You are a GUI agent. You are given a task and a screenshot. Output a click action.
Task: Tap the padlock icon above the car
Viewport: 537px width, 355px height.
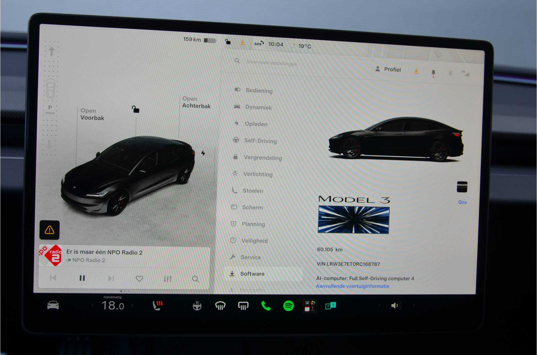136,109
